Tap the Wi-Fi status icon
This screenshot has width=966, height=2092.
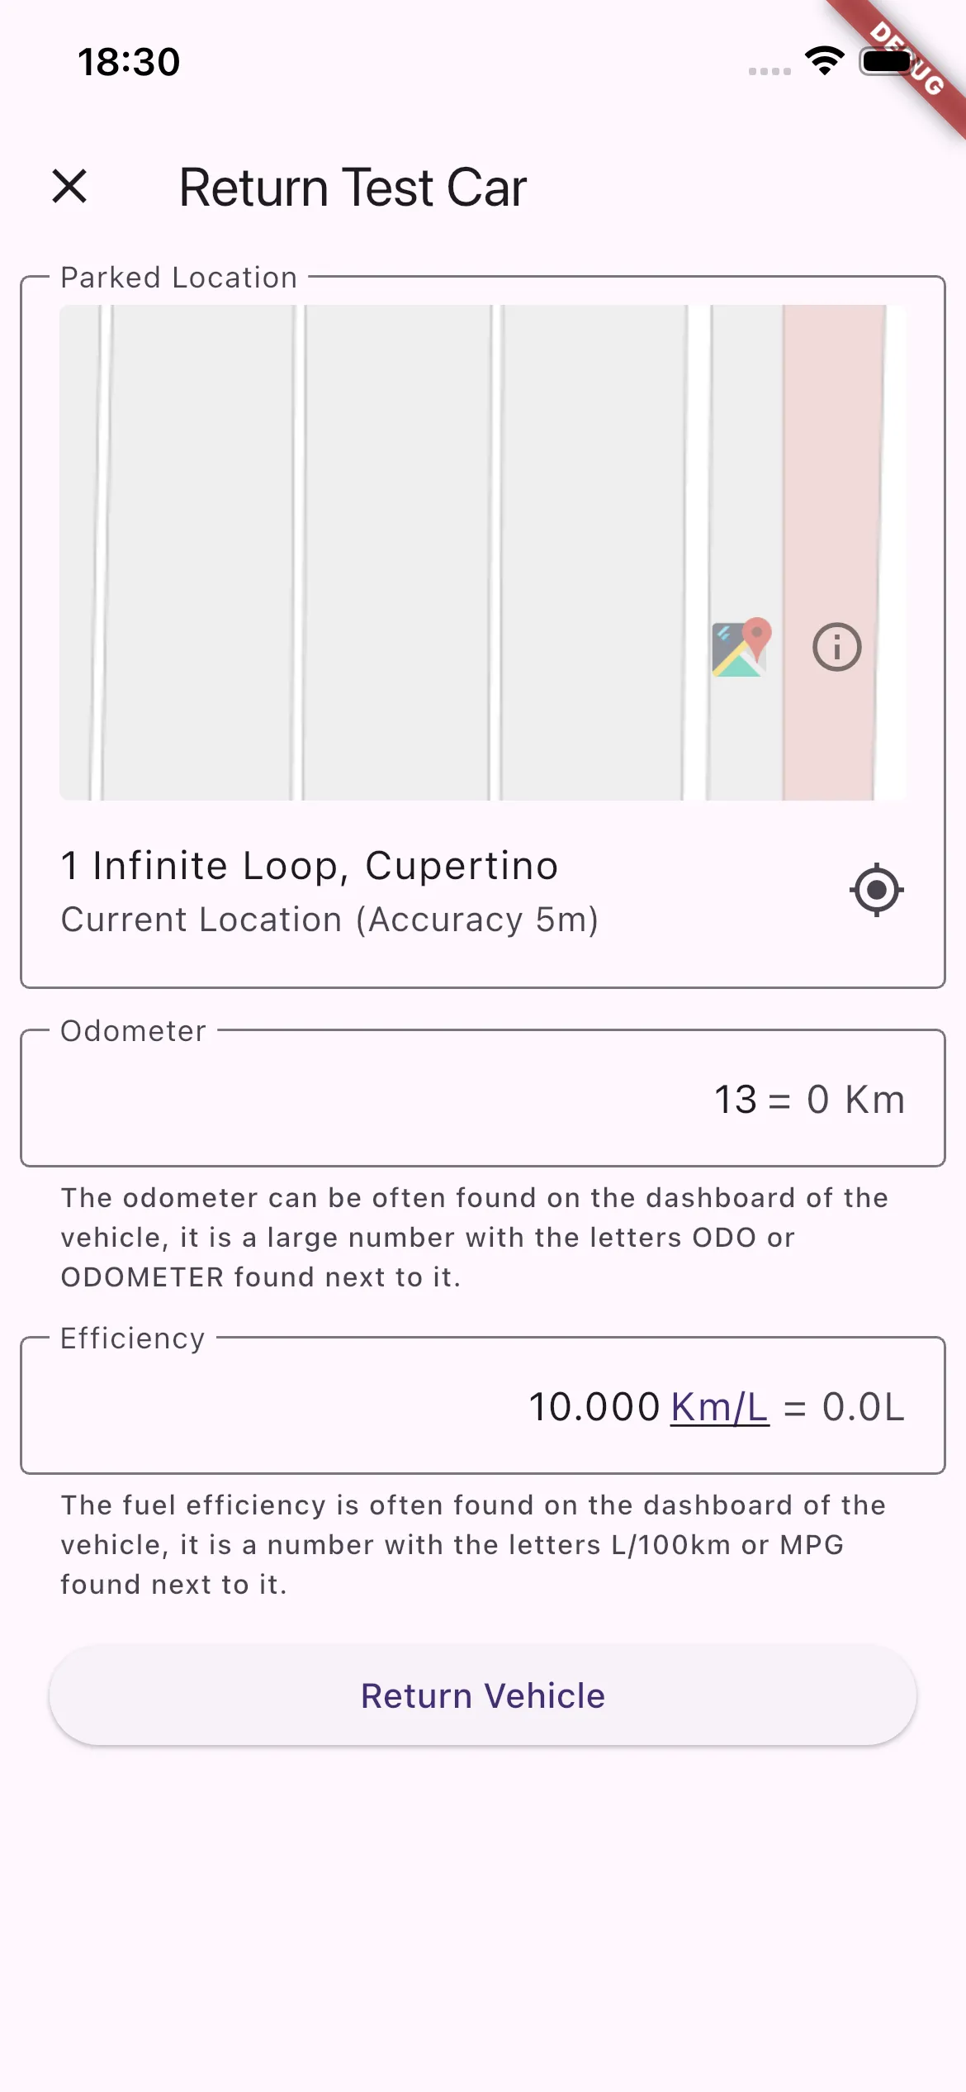pos(825,61)
